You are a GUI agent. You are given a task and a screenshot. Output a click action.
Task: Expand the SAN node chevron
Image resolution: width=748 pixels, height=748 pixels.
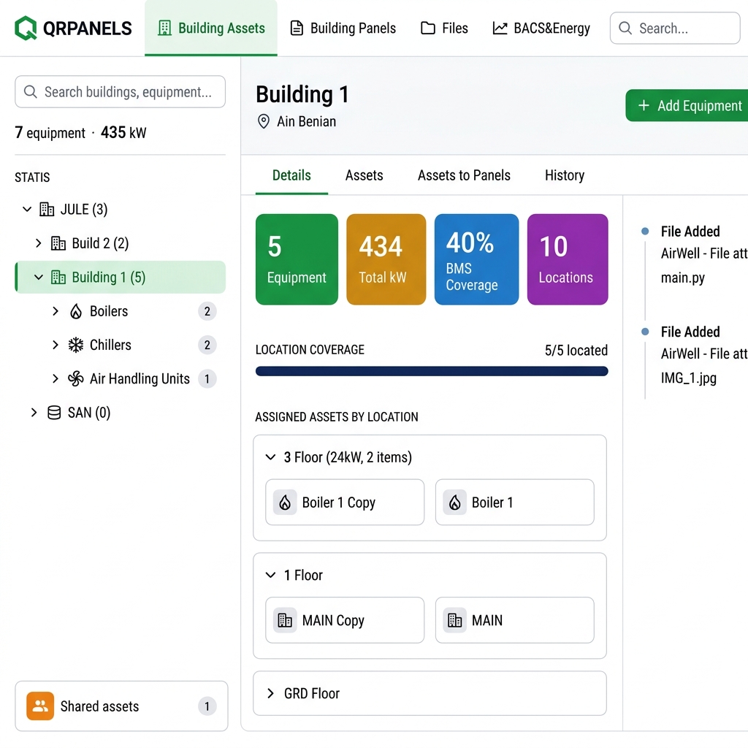coord(34,413)
